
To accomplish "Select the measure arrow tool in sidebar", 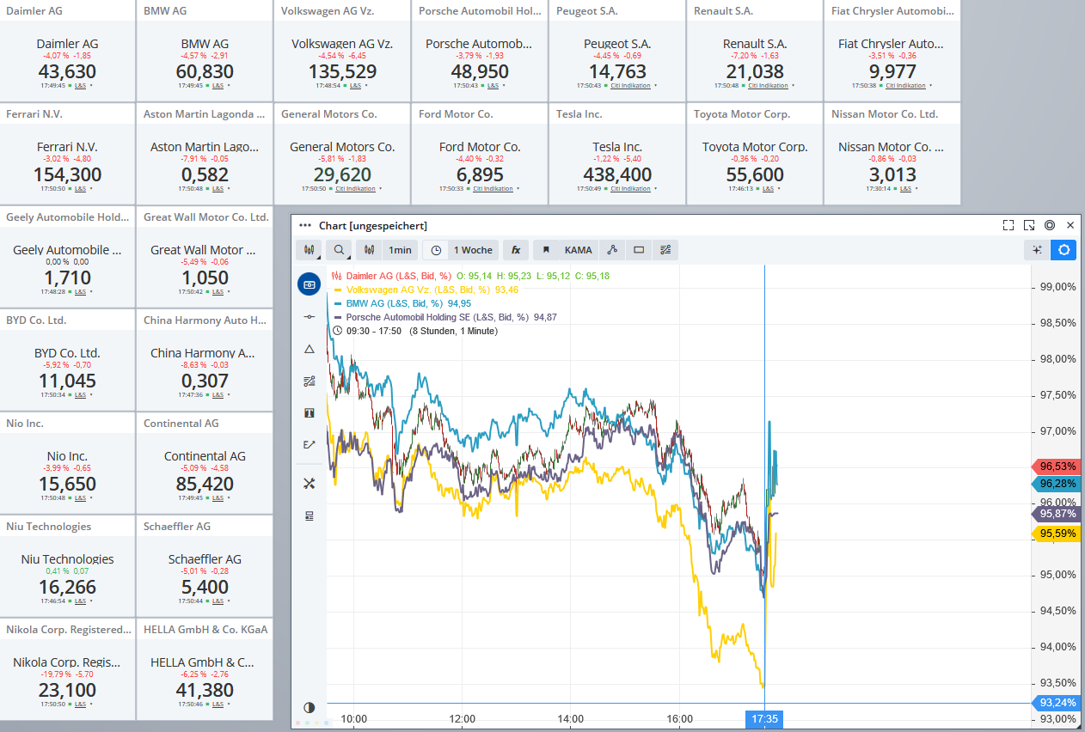I will [x=310, y=444].
